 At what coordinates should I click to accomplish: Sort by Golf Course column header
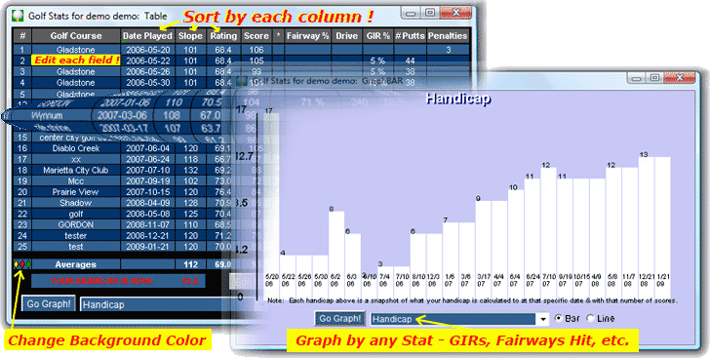point(76,36)
